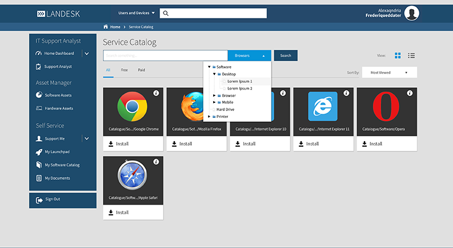Switch to the Paid tab
Screen dimensions: 453x248
(x=142, y=70)
